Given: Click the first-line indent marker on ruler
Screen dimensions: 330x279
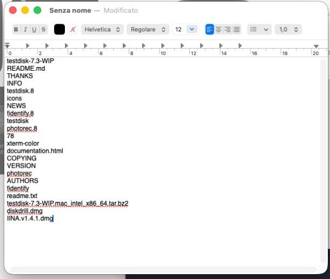Looking at the screenshot, I should point(8,45).
